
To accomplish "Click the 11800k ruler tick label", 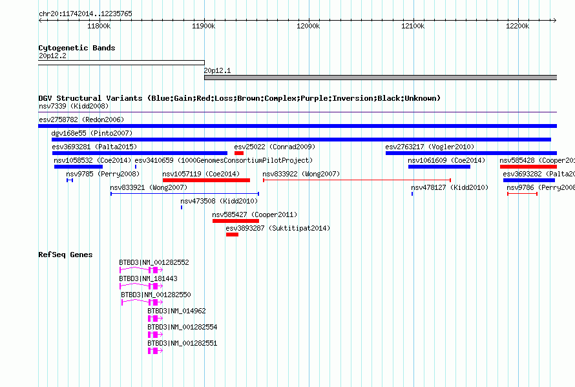I will pos(99,26).
